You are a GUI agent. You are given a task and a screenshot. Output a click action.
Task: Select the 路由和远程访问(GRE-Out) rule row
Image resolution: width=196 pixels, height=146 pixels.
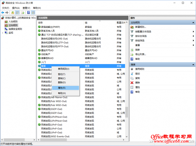[81, 39]
